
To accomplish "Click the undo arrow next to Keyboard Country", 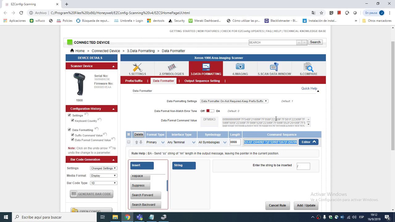I will (x=100, y=120).
